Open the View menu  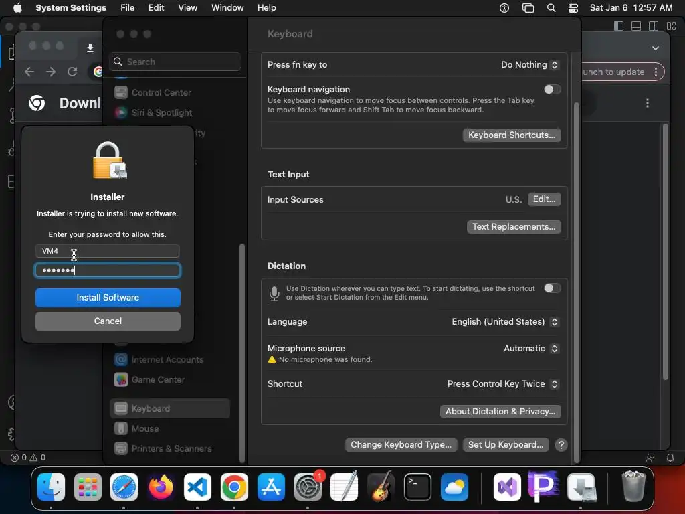point(188,8)
